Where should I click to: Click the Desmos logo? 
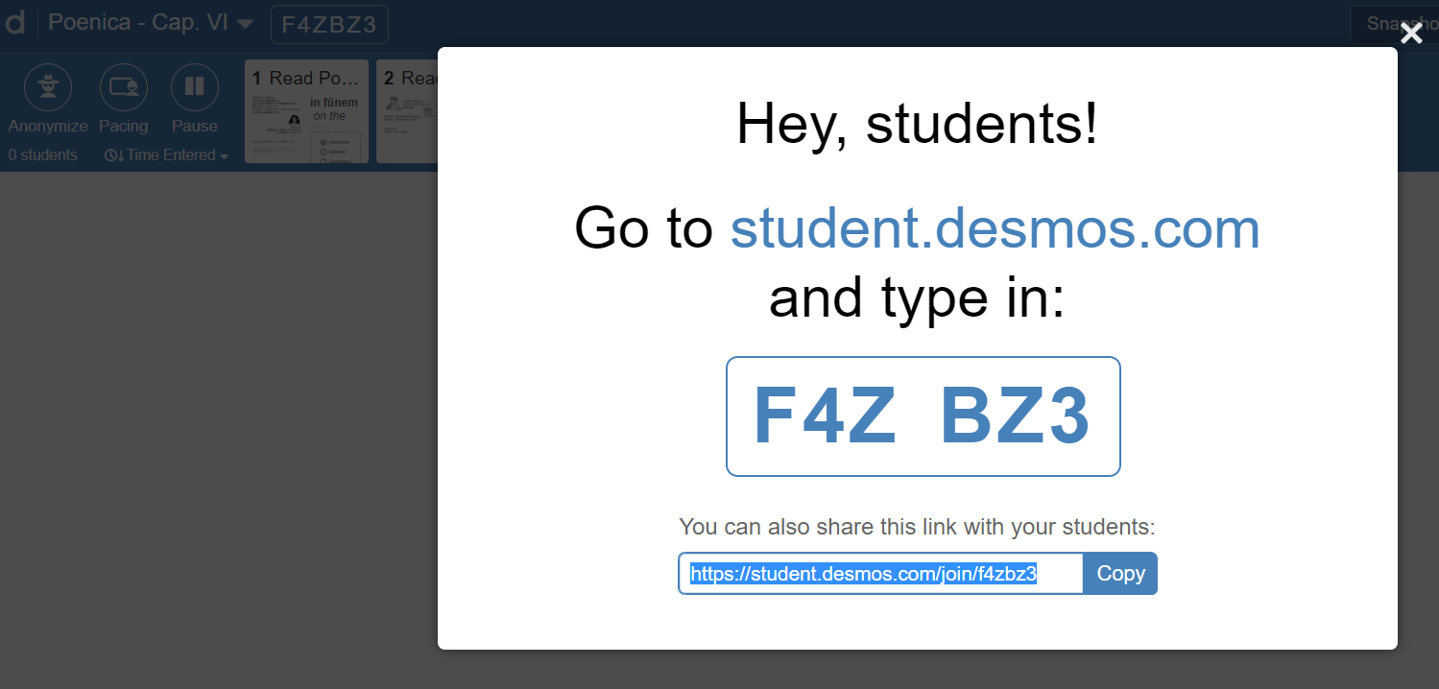pyautogui.click(x=14, y=23)
